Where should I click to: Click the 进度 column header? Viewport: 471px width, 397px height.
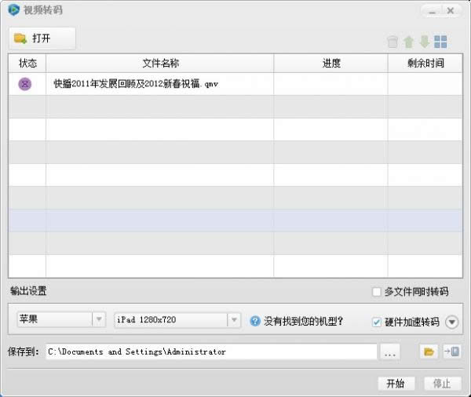pos(330,64)
